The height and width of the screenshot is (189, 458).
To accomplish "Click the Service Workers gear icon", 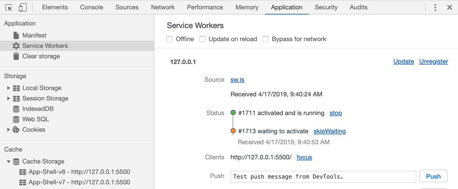I will pyautogui.click(x=16, y=46).
